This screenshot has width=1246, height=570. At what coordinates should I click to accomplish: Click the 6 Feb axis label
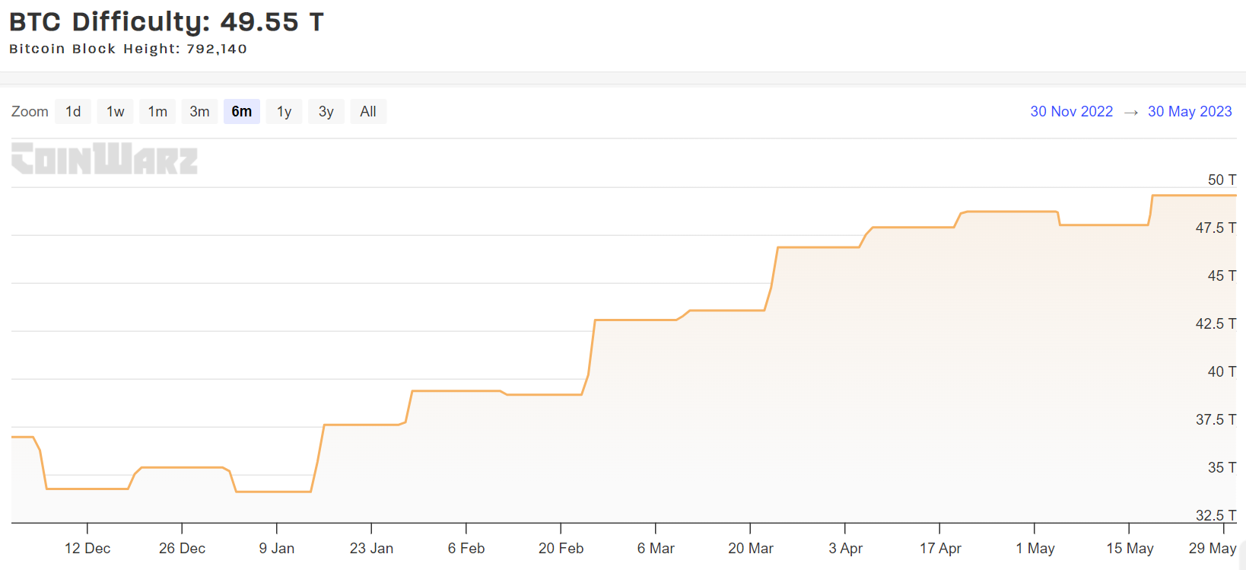(466, 548)
